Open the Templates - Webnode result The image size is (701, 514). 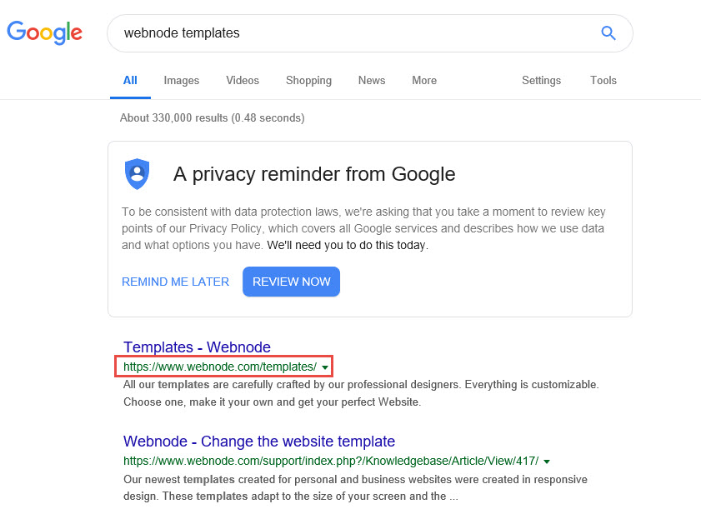pyautogui.click(x=197, y=347)
